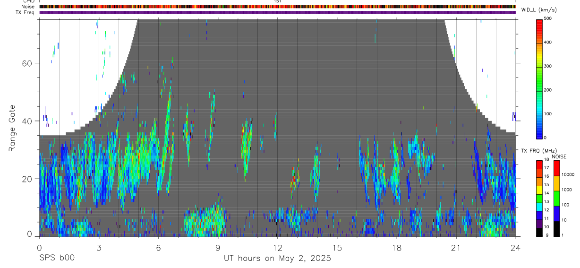This screenshot has height=268, width=580.
Task: Click the cyan segment of TX FRQ bar
Action: coord(539,207)
